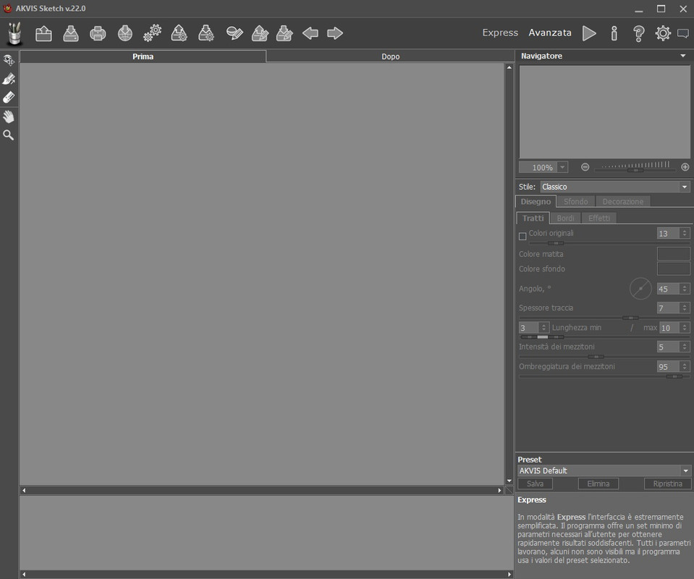
Task: Select the Decorazione tab
Action: (623, 201)
